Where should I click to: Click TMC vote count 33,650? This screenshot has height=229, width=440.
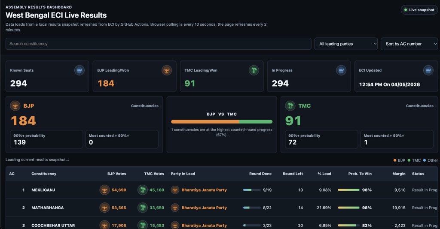(157, 208)
